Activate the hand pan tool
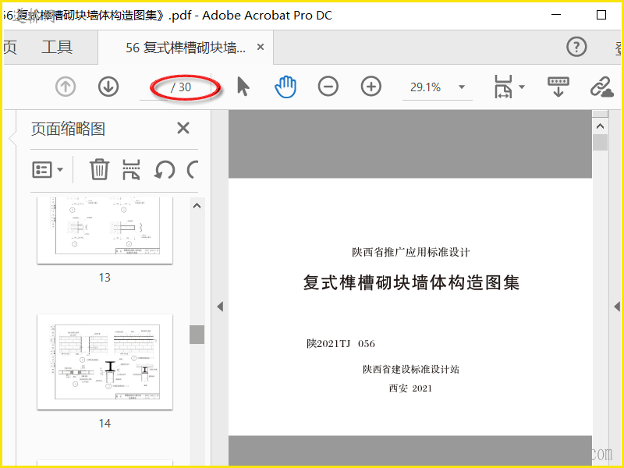 click(285, 87)
